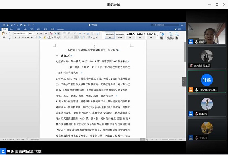The width and height of the screenshot is (228, 155).
Task: Click the 共享 Share button in Word
Action: click(x=178, y=29)
